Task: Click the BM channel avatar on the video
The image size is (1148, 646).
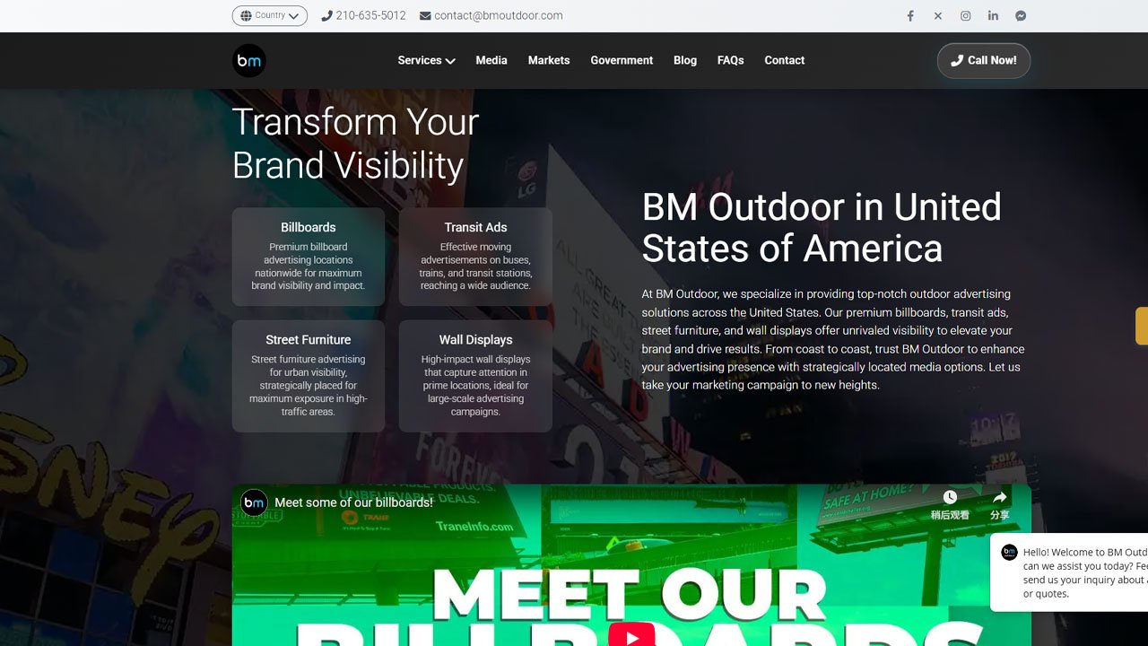Action: click(x=255, y=502)
